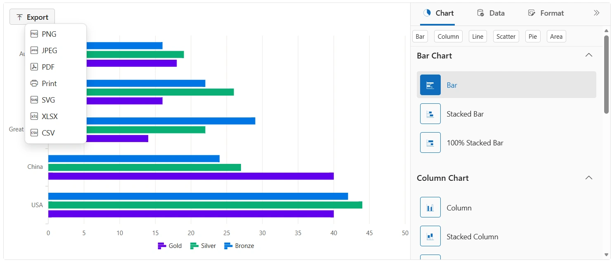Select the Column chart icon
612x264 pixels.
pyautogui.click(x=430, y=207)
